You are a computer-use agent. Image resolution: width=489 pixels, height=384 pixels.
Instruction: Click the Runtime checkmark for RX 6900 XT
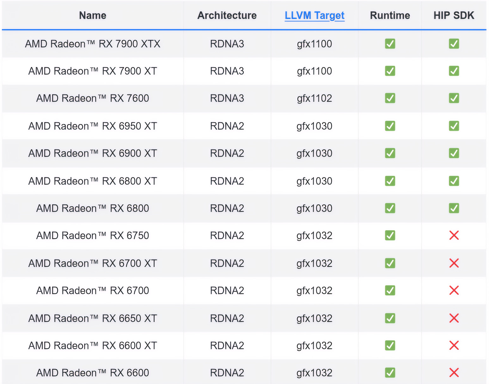pos(390,153)
